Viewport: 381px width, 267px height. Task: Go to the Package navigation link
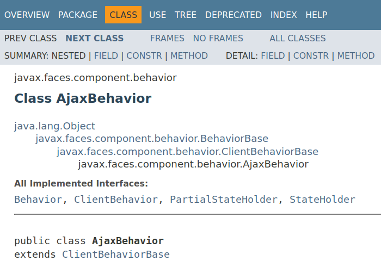pyautogui.click(x=78, y=15)
